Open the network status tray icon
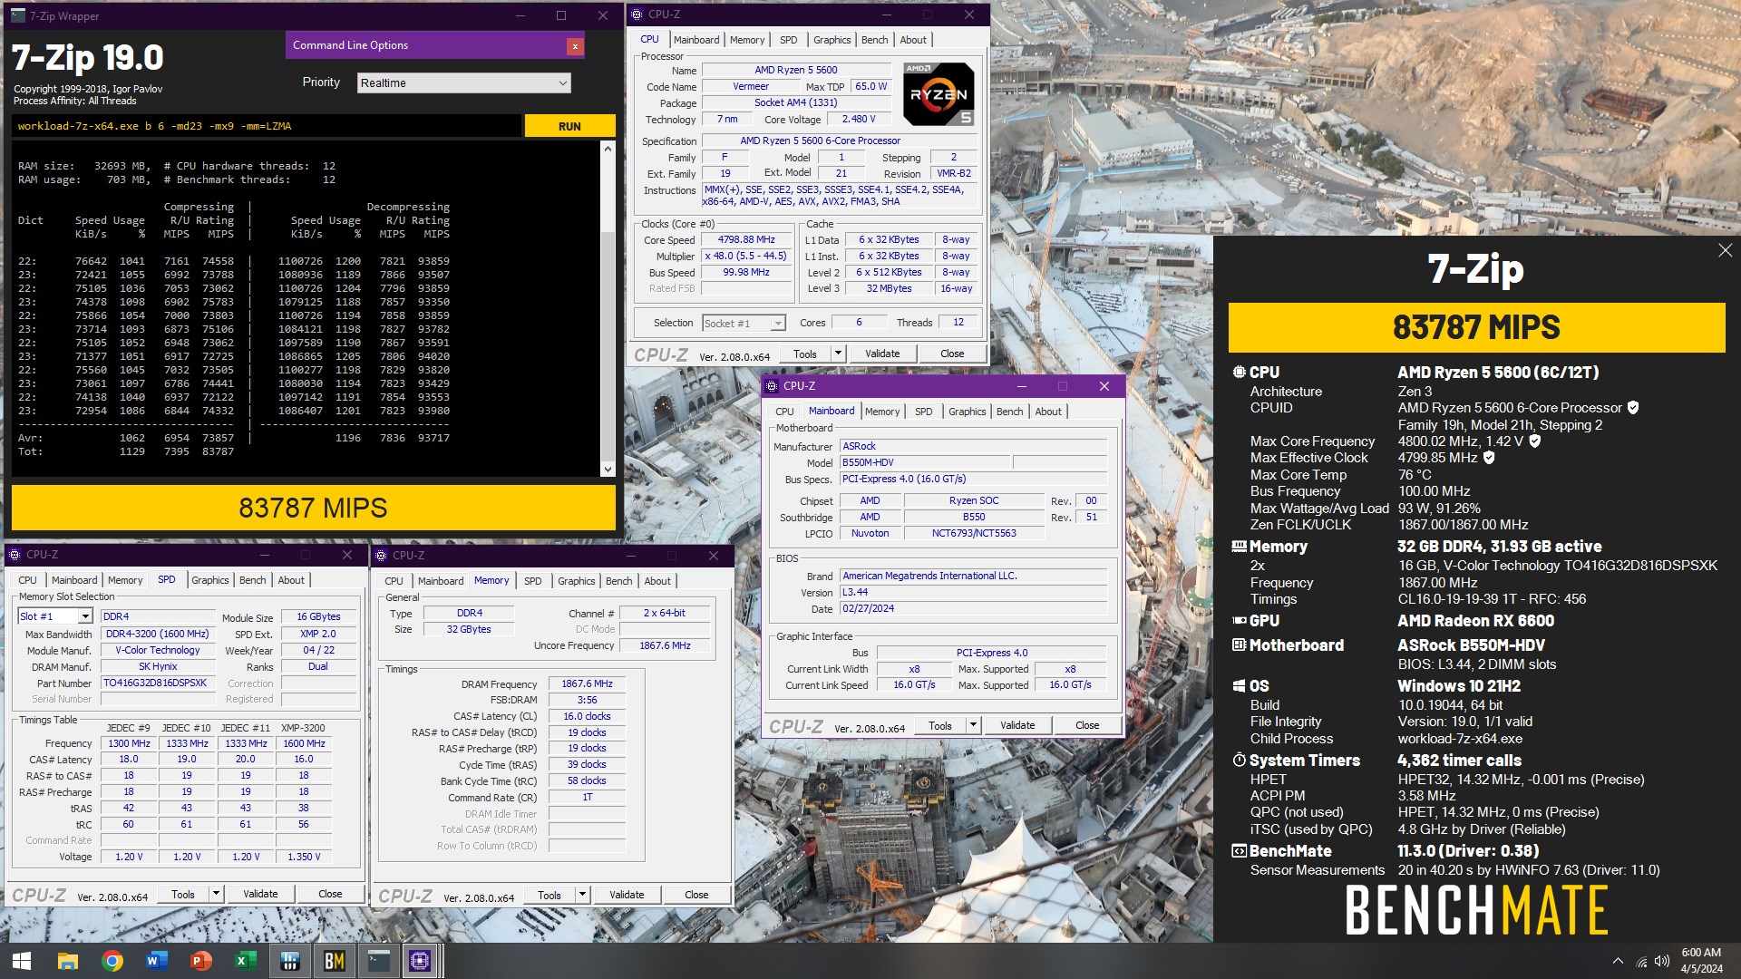 (1641, 962)
